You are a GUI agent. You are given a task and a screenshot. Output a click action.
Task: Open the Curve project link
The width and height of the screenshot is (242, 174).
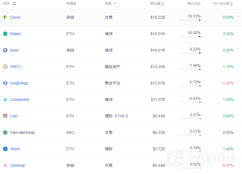pos(15,17)
